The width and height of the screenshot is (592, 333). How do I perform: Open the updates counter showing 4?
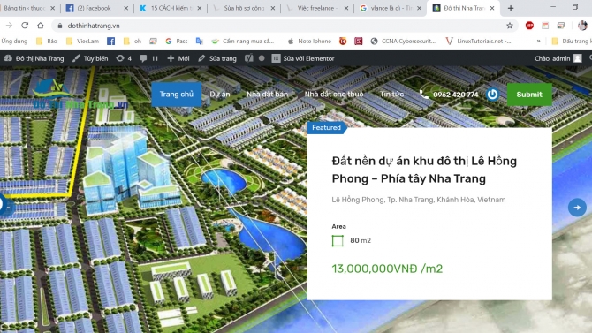click(124, 58)
